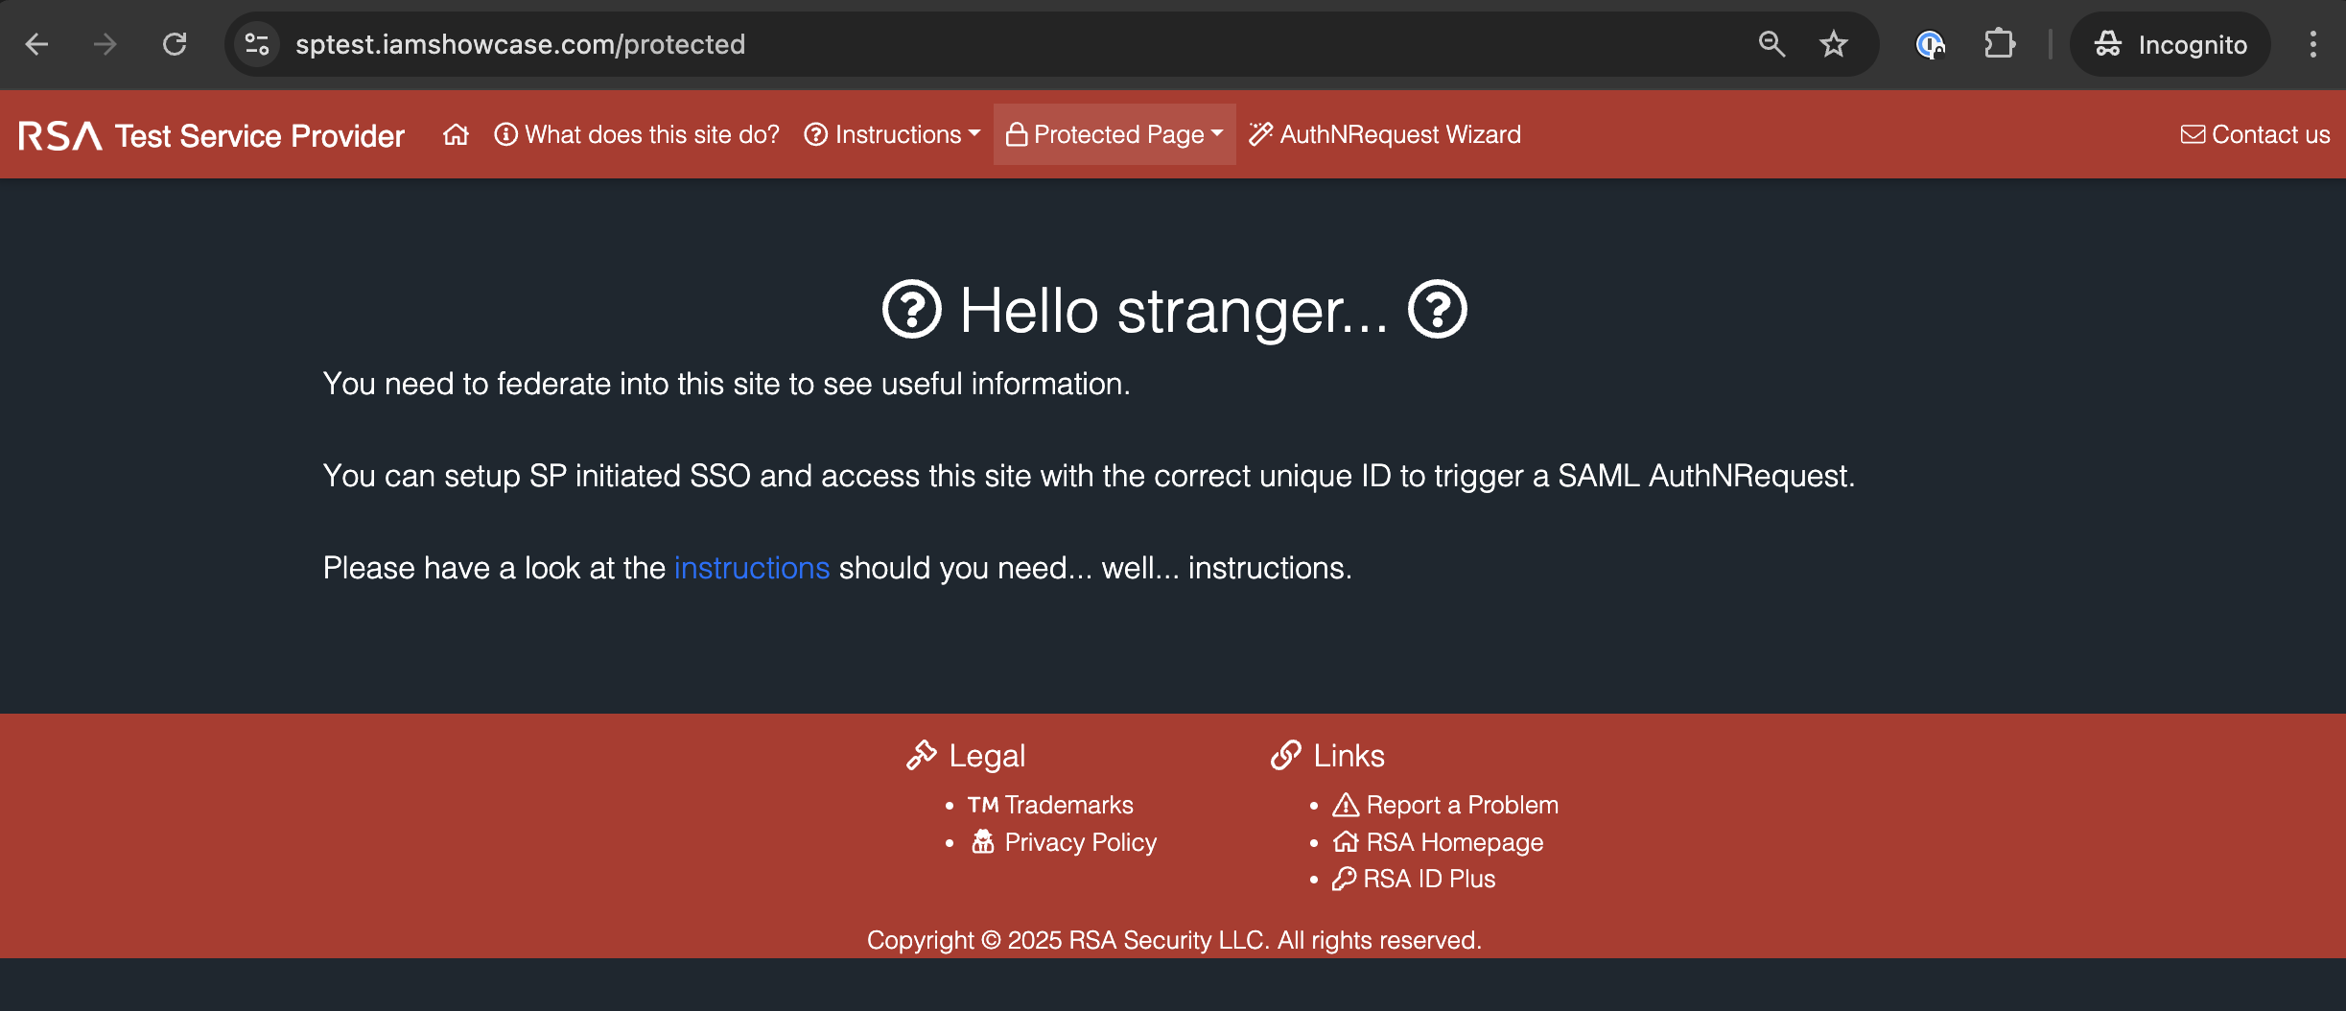Click the Incognito profile icon

tap(2108, 43)
